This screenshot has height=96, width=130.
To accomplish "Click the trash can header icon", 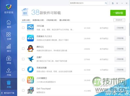I will [25, 12].
